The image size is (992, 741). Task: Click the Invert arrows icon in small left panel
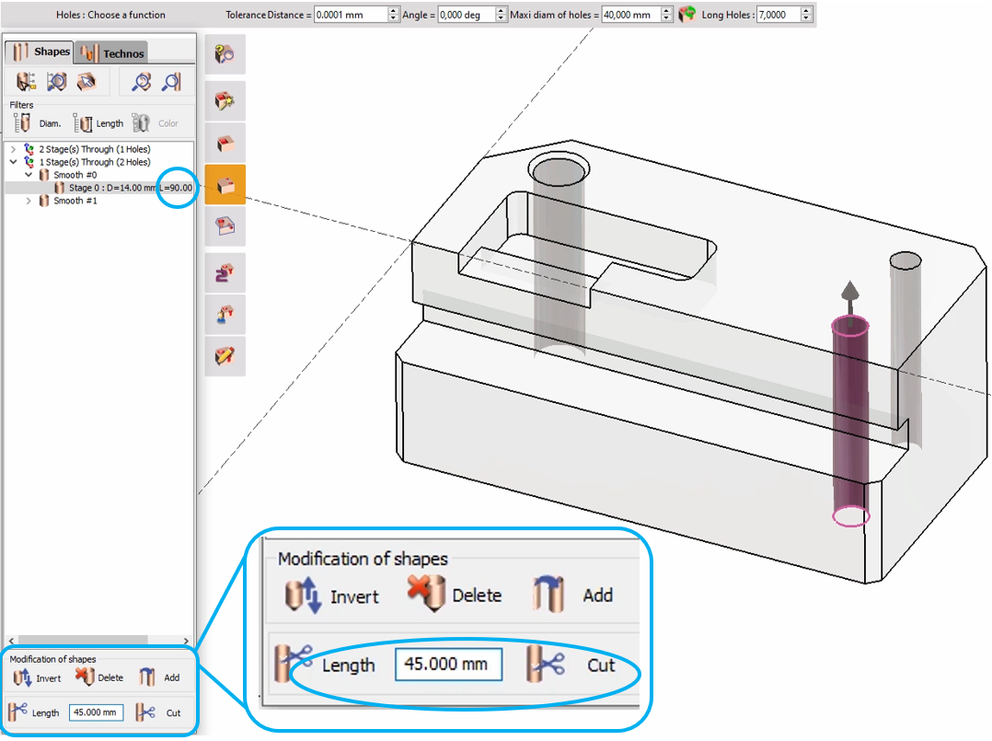coord(24,677)
